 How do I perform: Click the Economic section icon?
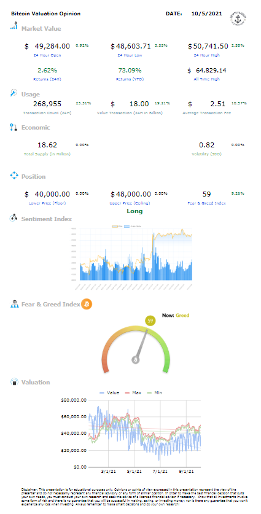[14, 128]
